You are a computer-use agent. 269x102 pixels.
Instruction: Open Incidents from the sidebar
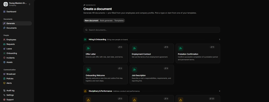pos(17,58)
